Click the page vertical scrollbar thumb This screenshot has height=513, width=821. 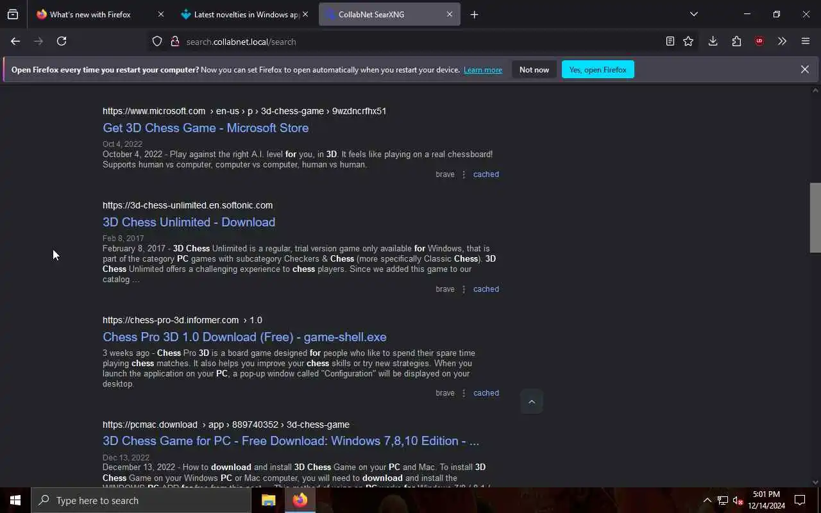tap(815, 218)
